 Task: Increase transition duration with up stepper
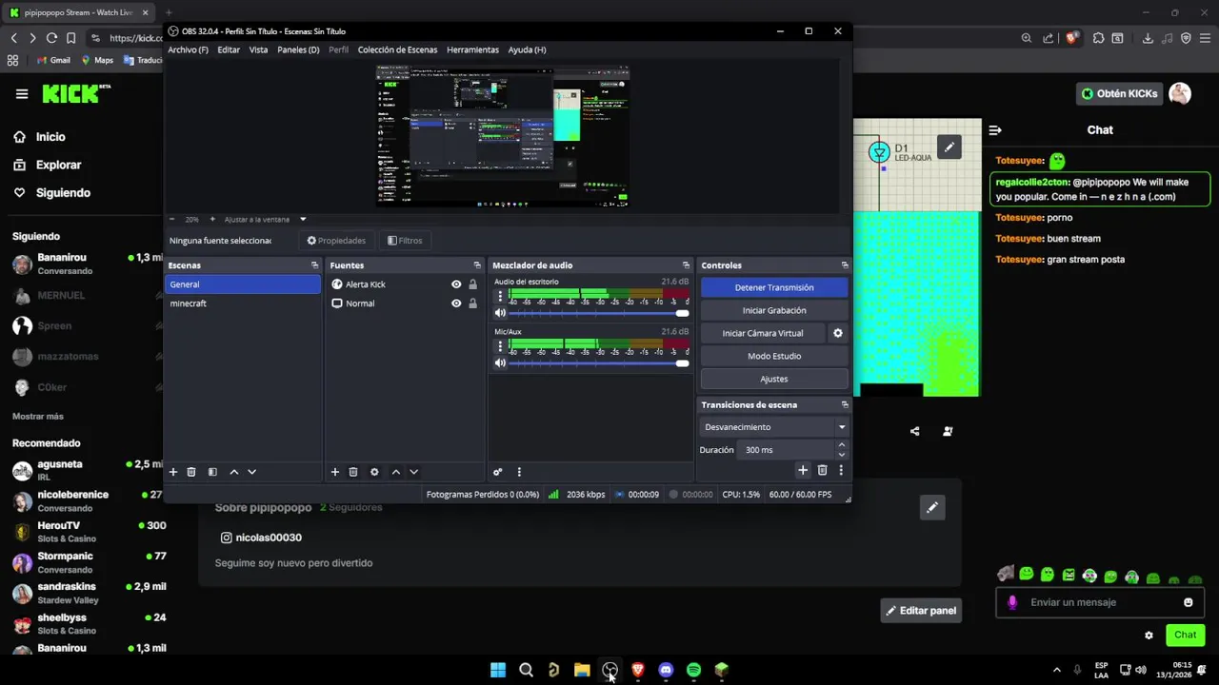coord(841,445)
